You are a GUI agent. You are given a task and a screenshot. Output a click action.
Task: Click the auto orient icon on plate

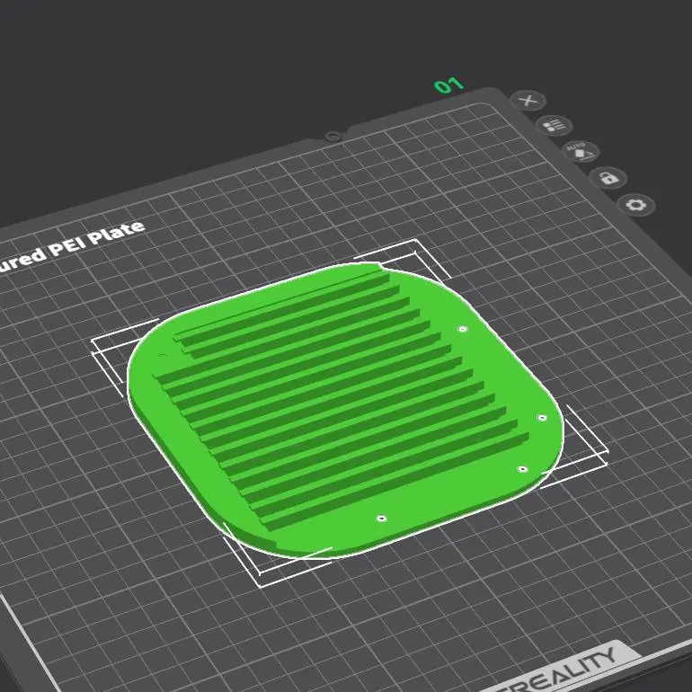pos(581,152)
